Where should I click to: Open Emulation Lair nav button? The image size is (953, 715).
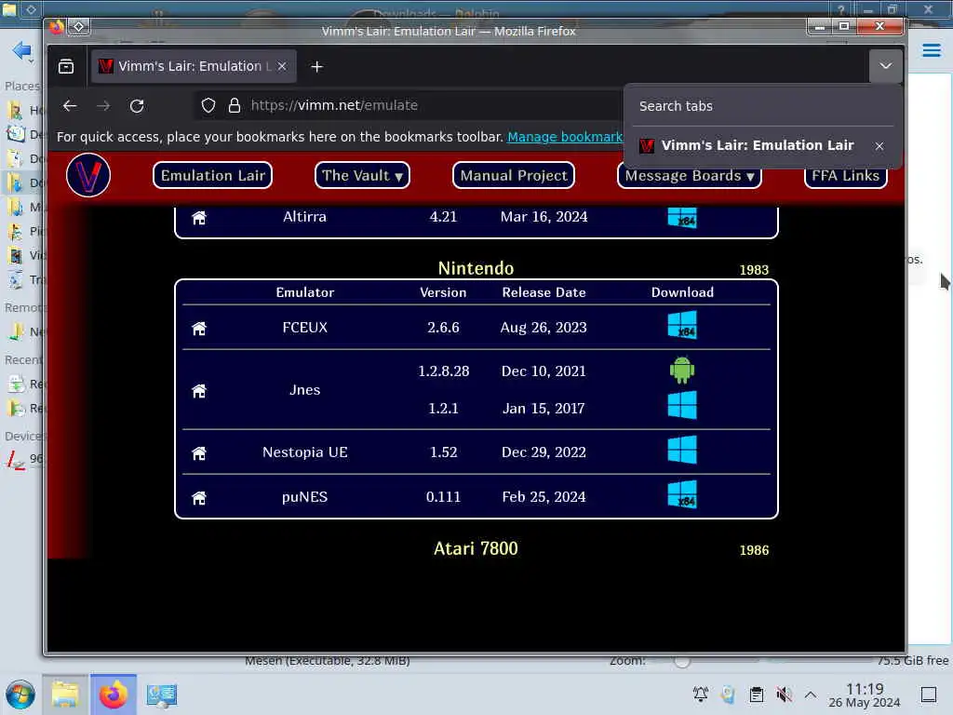point(213,176)
